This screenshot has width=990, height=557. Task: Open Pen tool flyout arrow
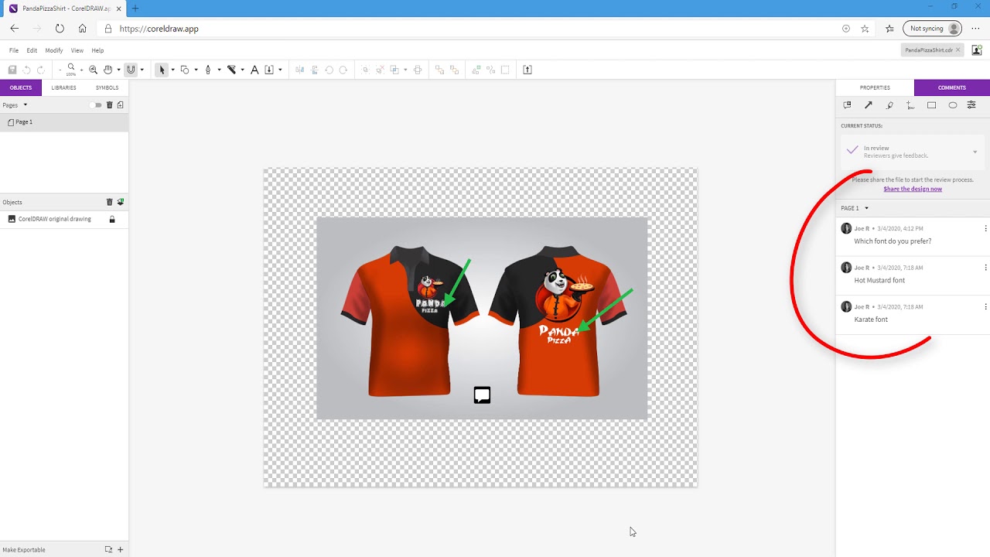point(219,70)
